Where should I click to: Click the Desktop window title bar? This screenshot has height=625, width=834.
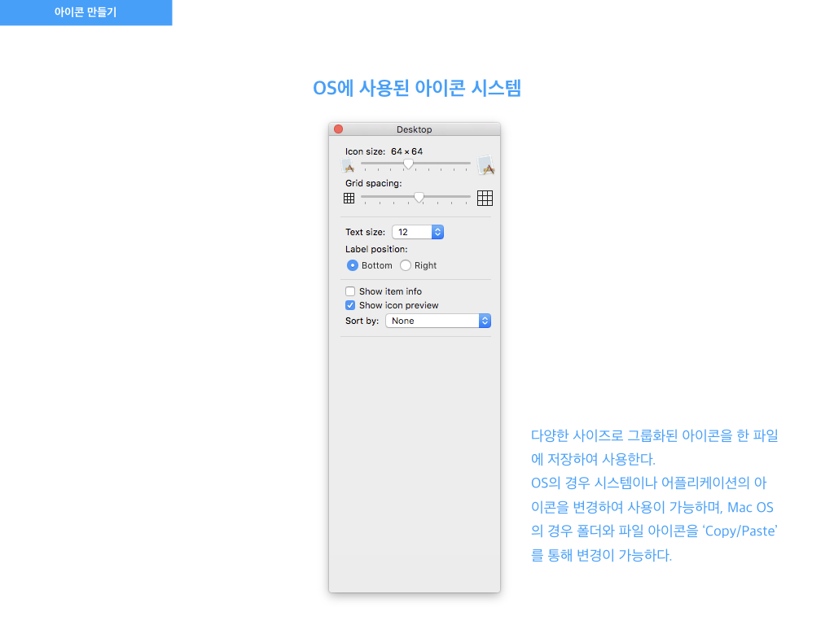coord(415,129)
